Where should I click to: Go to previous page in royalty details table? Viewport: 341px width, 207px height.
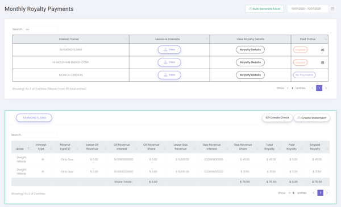(x=314, y=193)
